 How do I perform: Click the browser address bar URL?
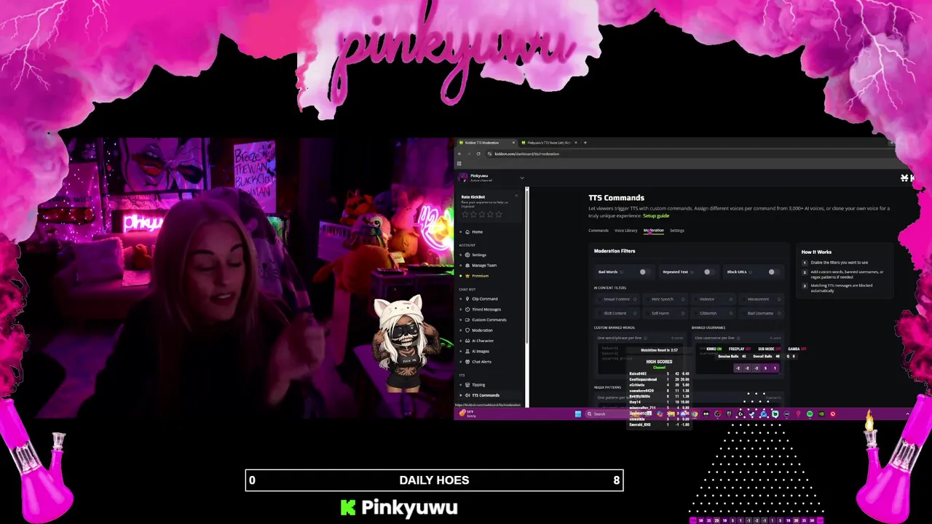click(526, 154)
